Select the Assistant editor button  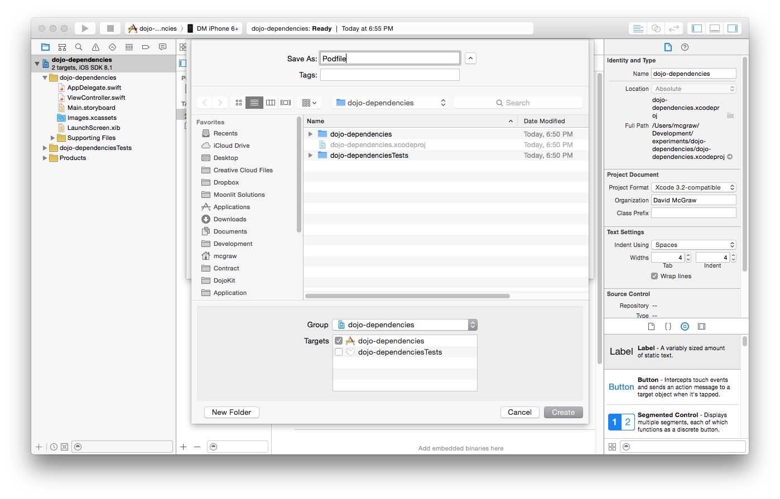pyautogui.click(x=656, y=28)
